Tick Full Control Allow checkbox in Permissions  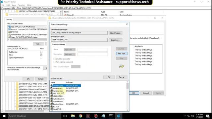pyautogui.click(x=41, y=52)
